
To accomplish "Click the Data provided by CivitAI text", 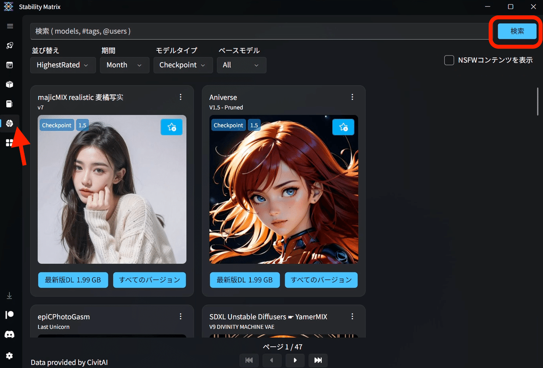I will pos(69,363).
